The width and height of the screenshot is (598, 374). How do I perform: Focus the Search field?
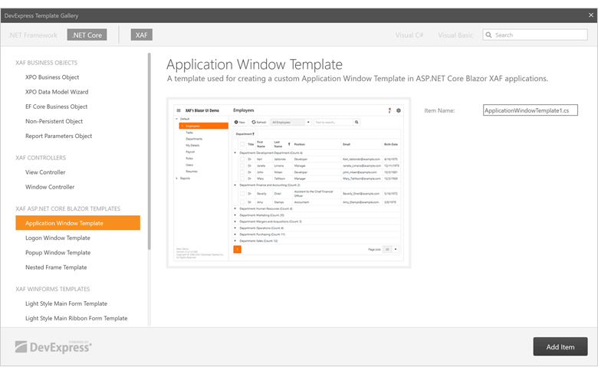click(535, 34)
